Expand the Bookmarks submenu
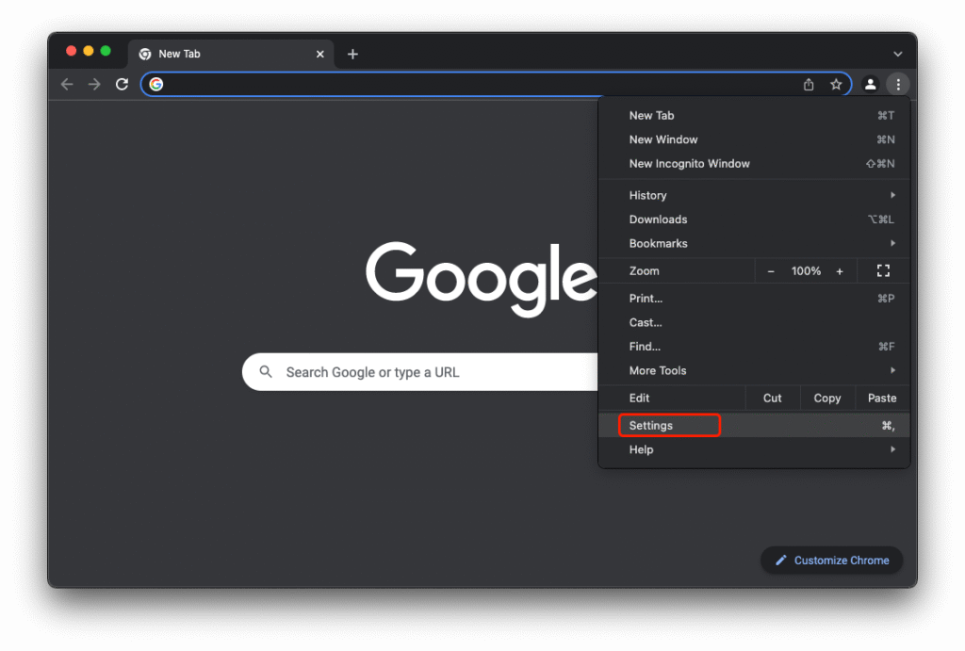 click(658, 243)
